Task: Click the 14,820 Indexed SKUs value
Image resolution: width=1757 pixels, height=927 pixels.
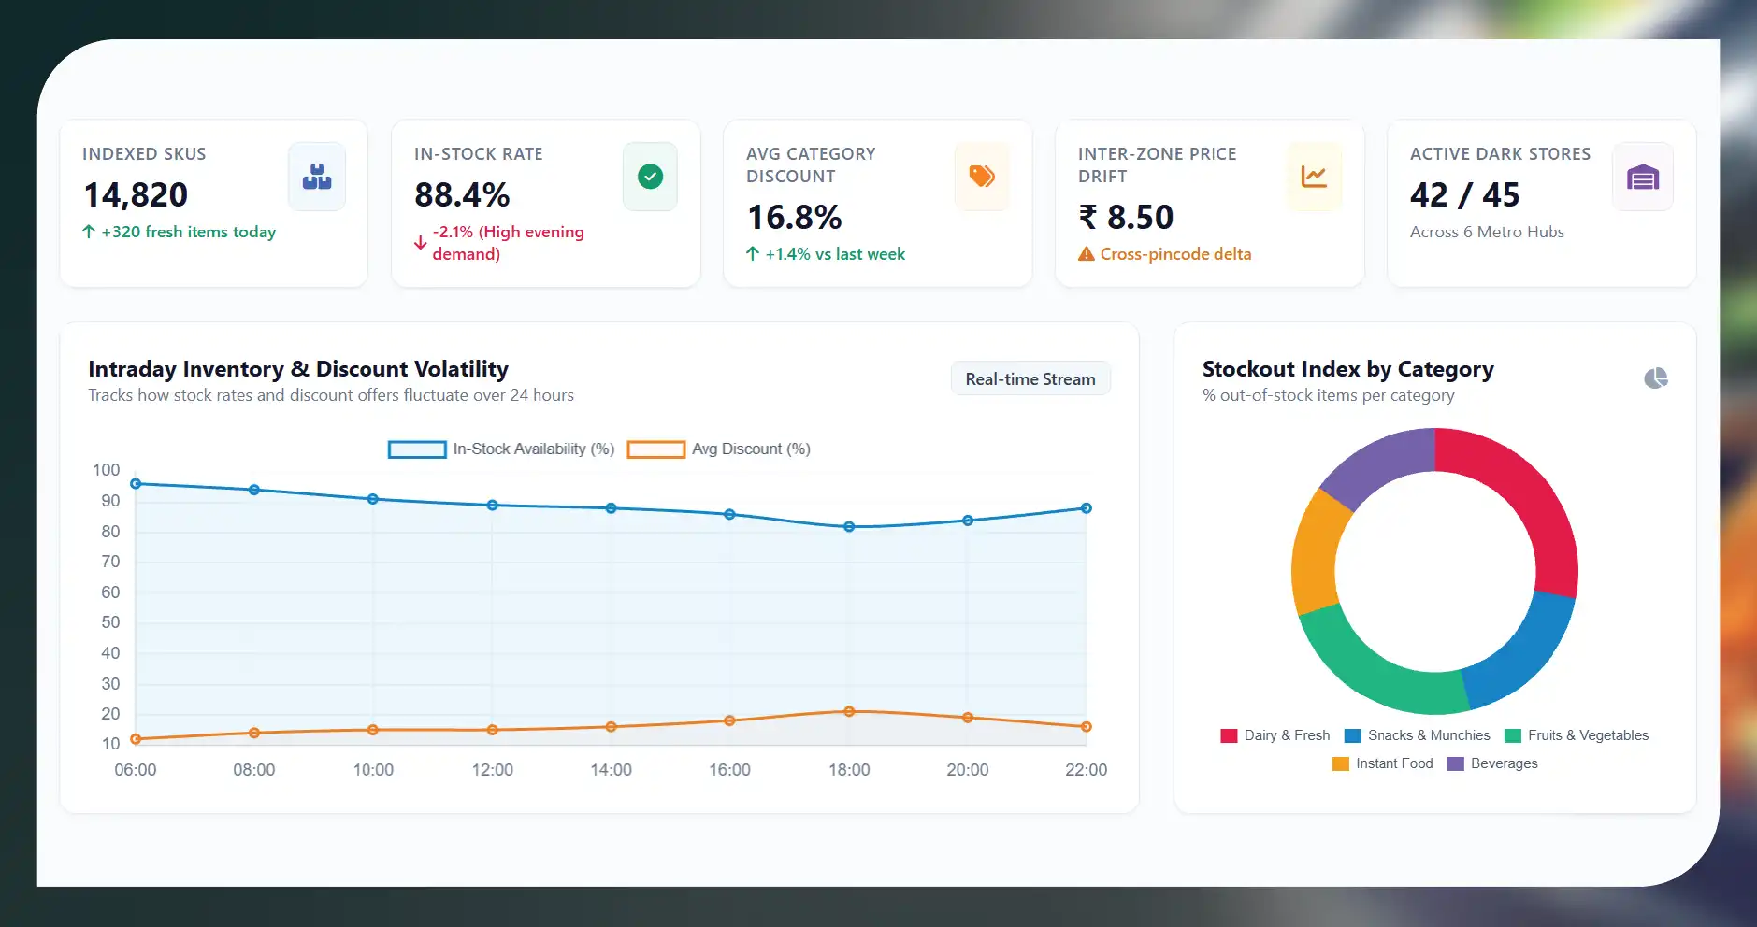Action: (x=137, y=195)
